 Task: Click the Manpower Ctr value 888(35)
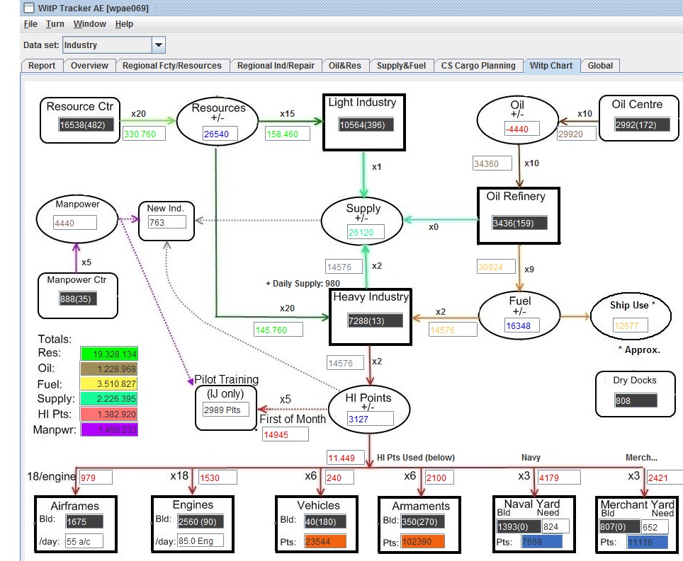(x=78, y=299)
